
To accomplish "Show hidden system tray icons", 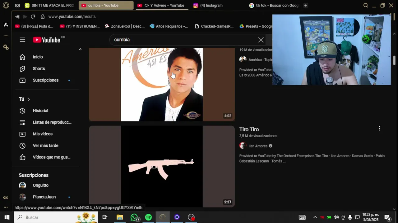I will (x=315, y=217).
